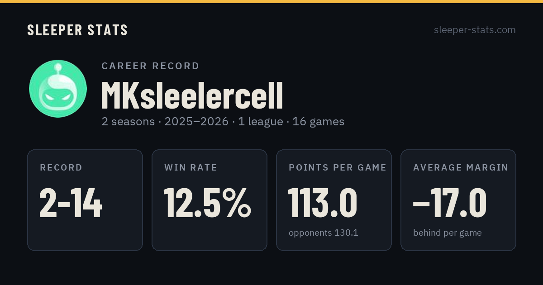Click the behind per game subtext
543x285 pixels.
(x=448, y=233)
